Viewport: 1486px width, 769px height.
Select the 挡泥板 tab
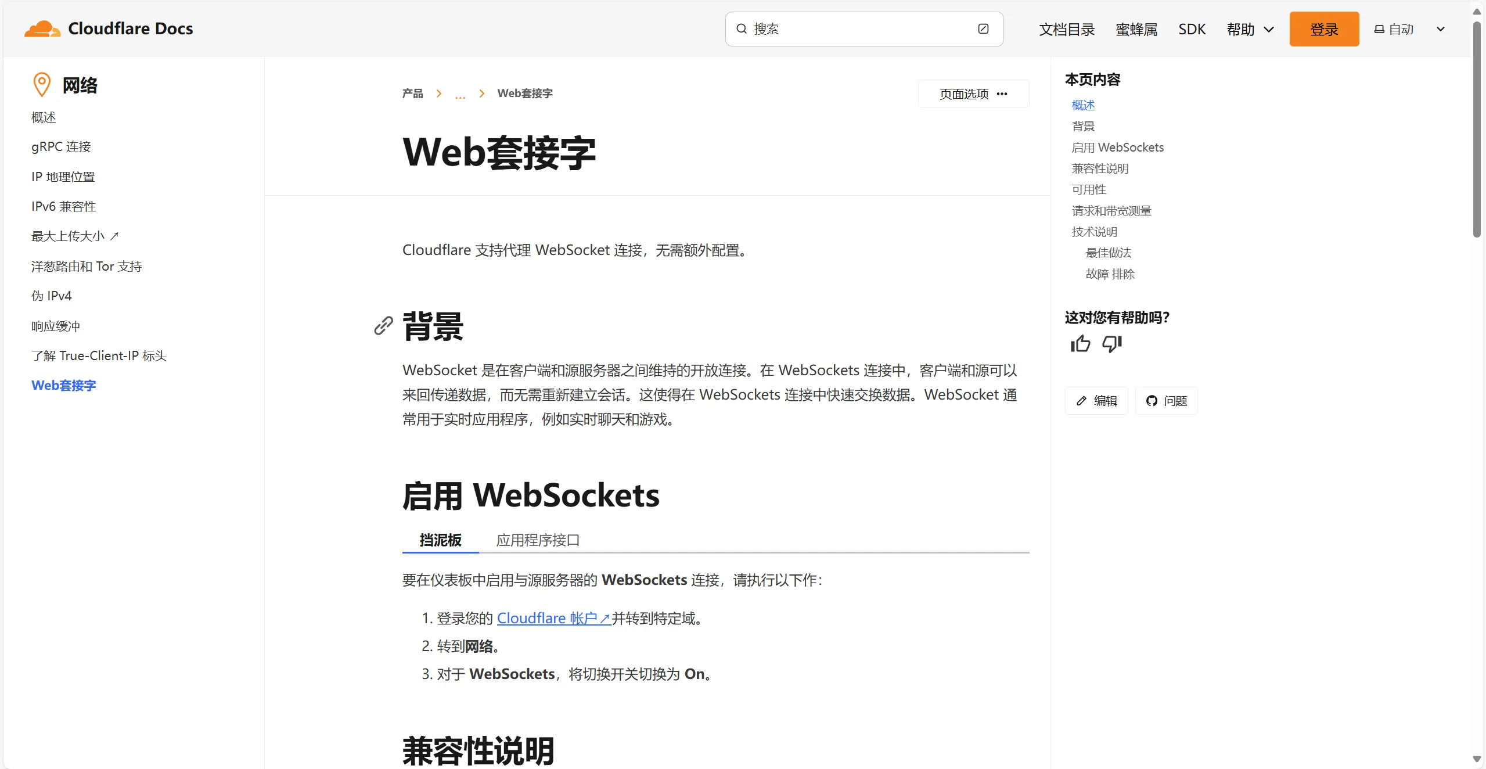click(440, 540)
